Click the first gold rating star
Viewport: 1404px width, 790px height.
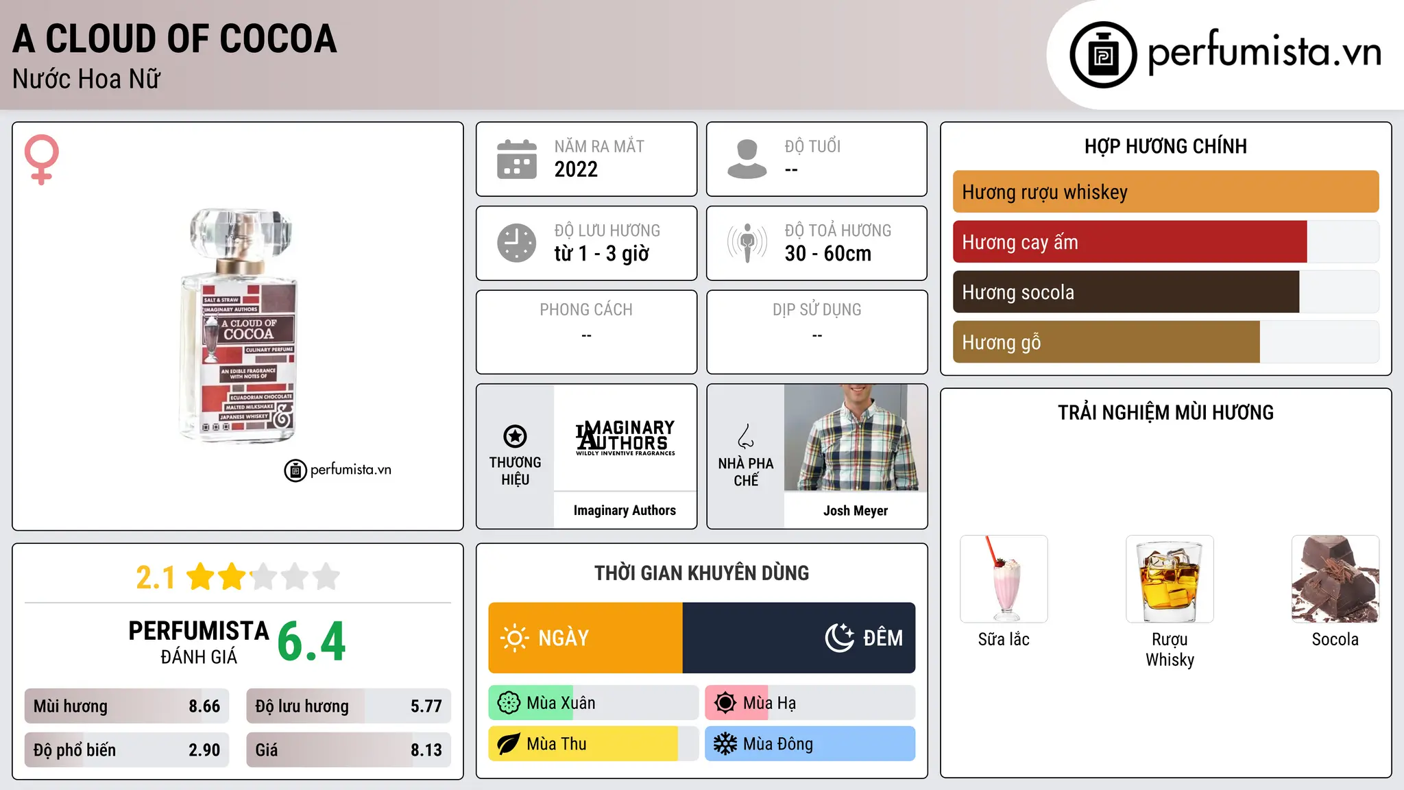click(x=201, y=577)
